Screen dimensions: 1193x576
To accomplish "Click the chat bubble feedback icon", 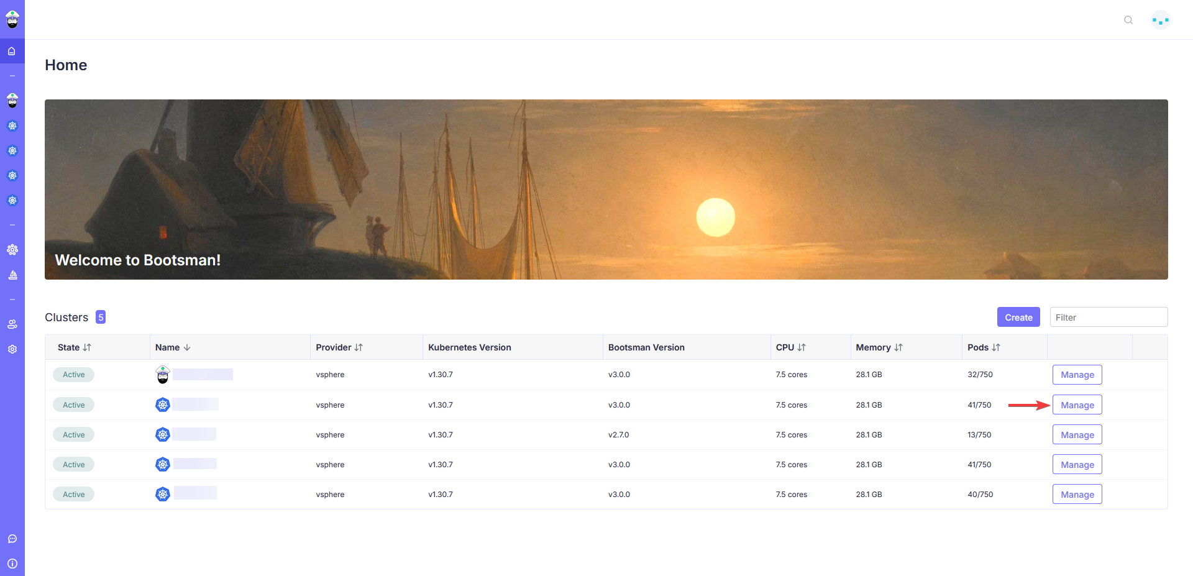I will pos(12,539).
